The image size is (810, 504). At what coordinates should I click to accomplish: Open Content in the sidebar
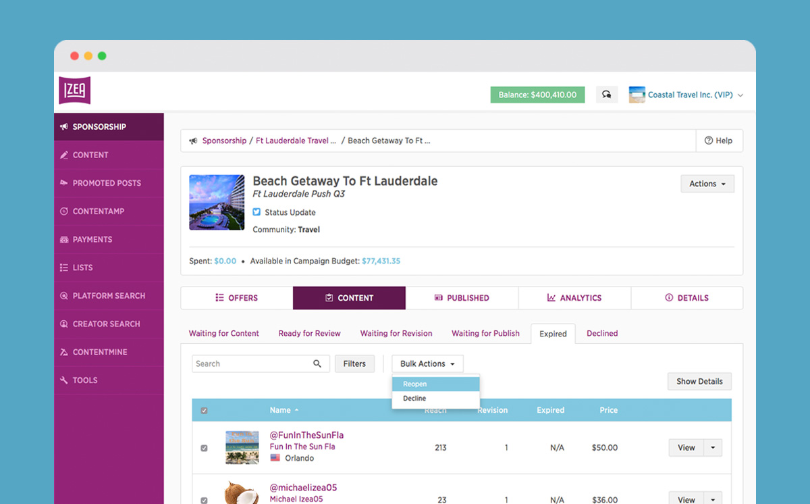(x=109, y=155)
